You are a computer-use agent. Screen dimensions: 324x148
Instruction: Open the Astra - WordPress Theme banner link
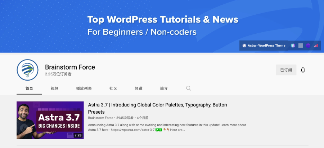click(264, 46)
